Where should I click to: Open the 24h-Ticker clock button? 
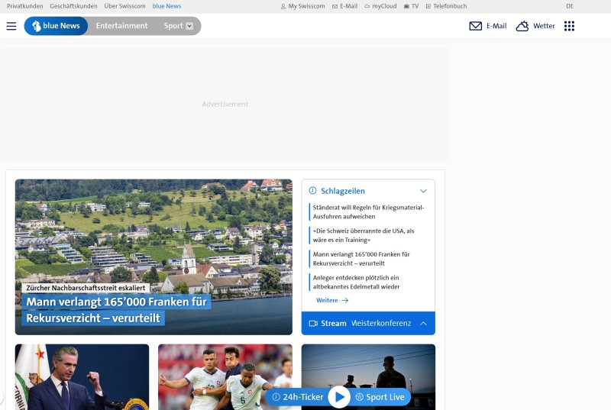coord(298,397)
